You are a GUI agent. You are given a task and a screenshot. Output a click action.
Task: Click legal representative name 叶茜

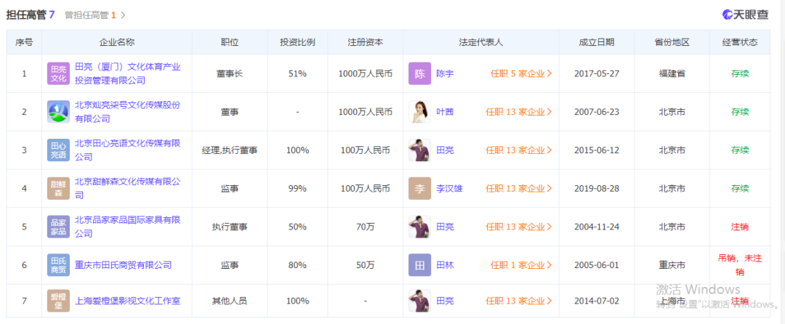(445, 112)
